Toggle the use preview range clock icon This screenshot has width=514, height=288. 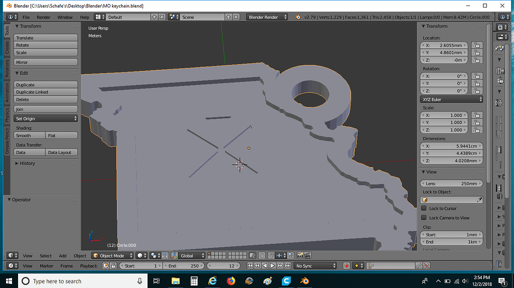[x=105, y=266]
